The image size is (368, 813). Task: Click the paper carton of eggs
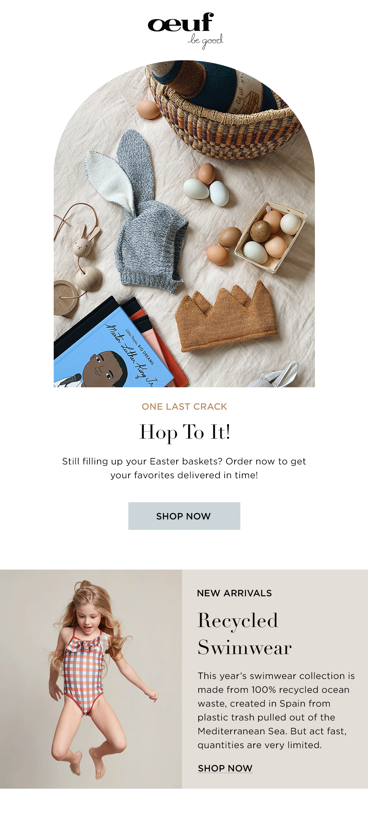[270, 237]
